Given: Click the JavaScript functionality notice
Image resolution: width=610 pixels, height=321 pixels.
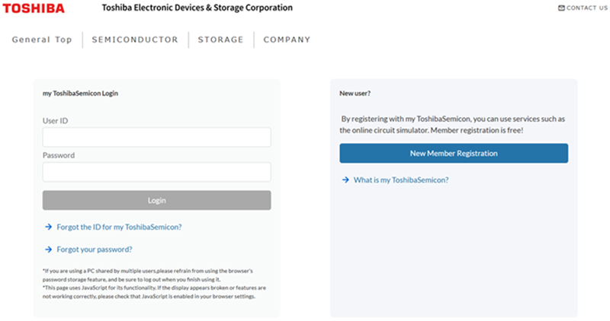Looking at the screenshot, I should coord(155,292).
